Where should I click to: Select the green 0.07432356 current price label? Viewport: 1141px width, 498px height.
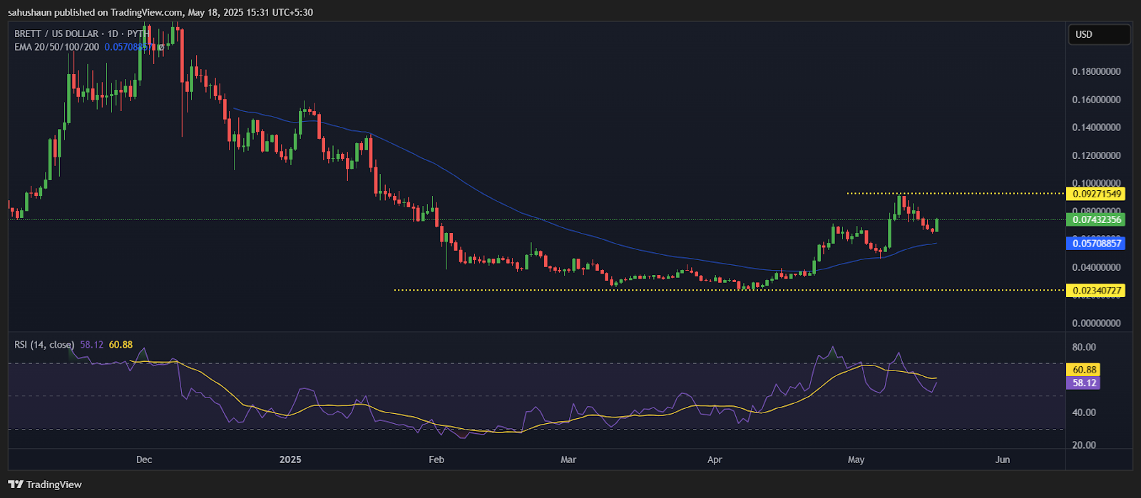[1097, 219]
